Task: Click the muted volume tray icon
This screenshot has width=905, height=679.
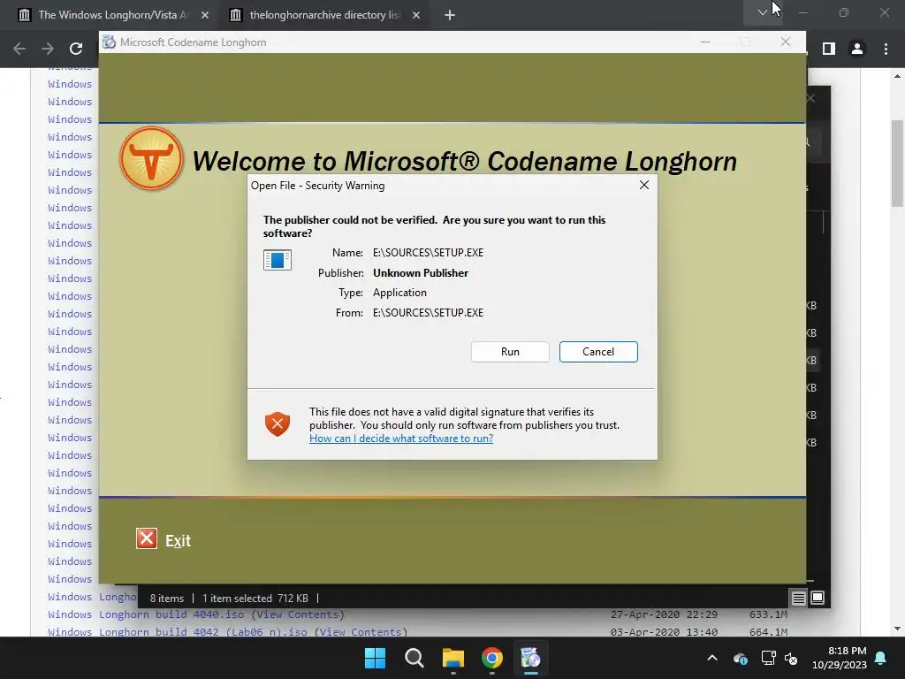Action: point(791,658)
